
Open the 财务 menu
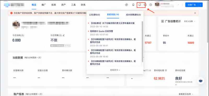pyautogui.click(x=83, y=5)
